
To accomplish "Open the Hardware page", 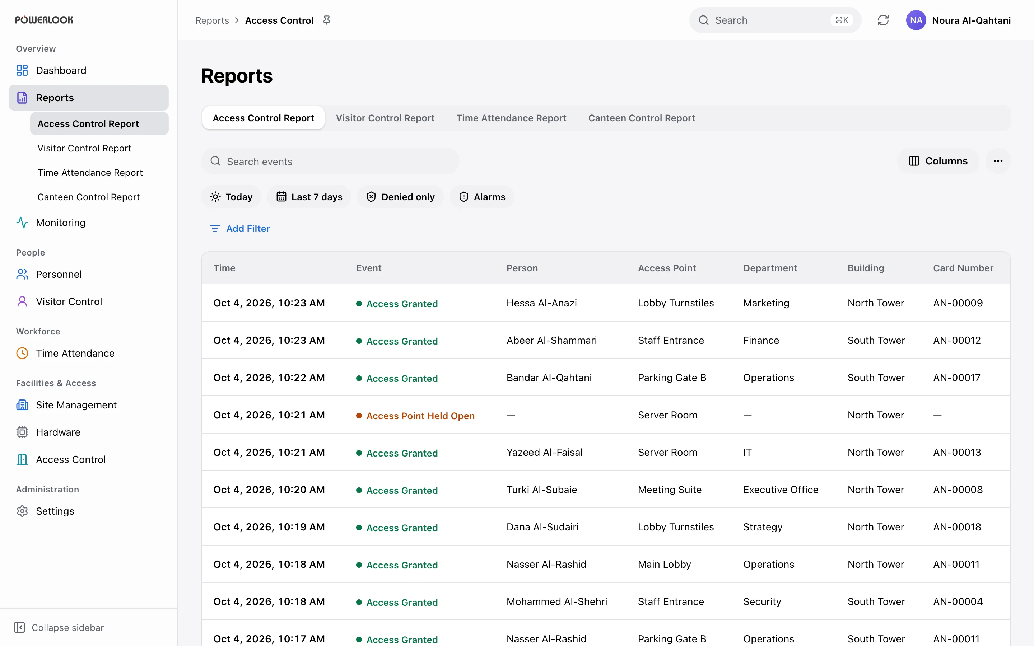I will (88, 432).
